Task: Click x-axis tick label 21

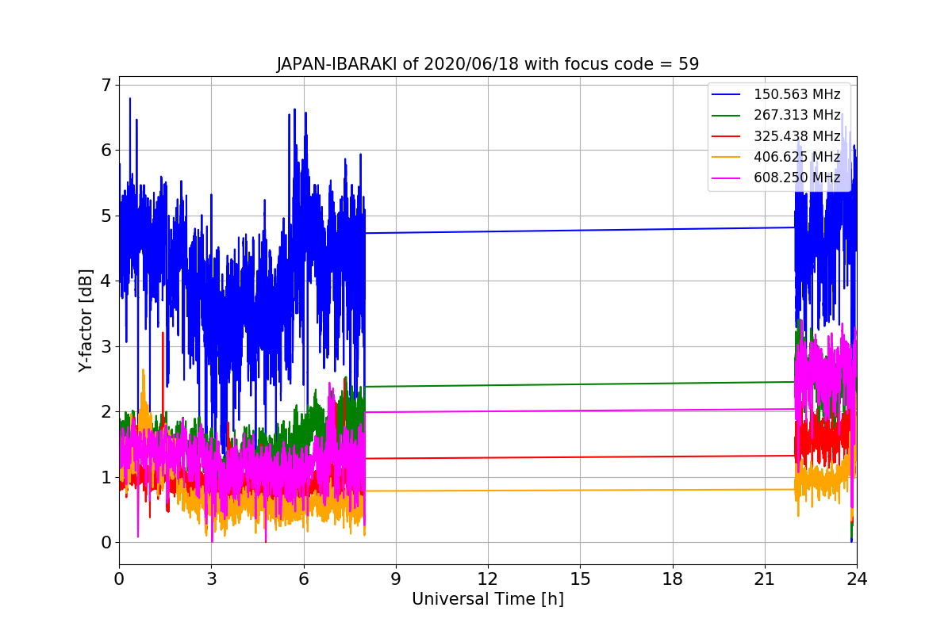Action: click(x=765, y=579)
